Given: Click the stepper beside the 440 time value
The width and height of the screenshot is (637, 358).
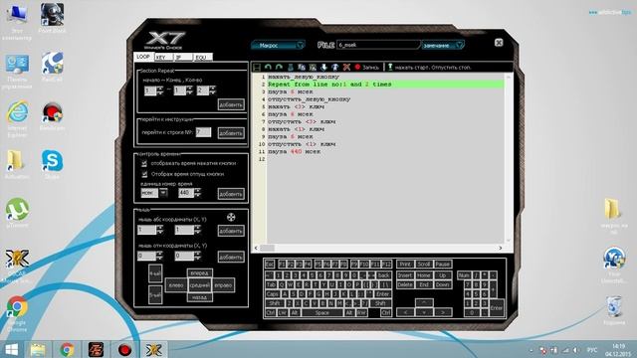Looking at the screenshot, I should (x=197, y=193).
